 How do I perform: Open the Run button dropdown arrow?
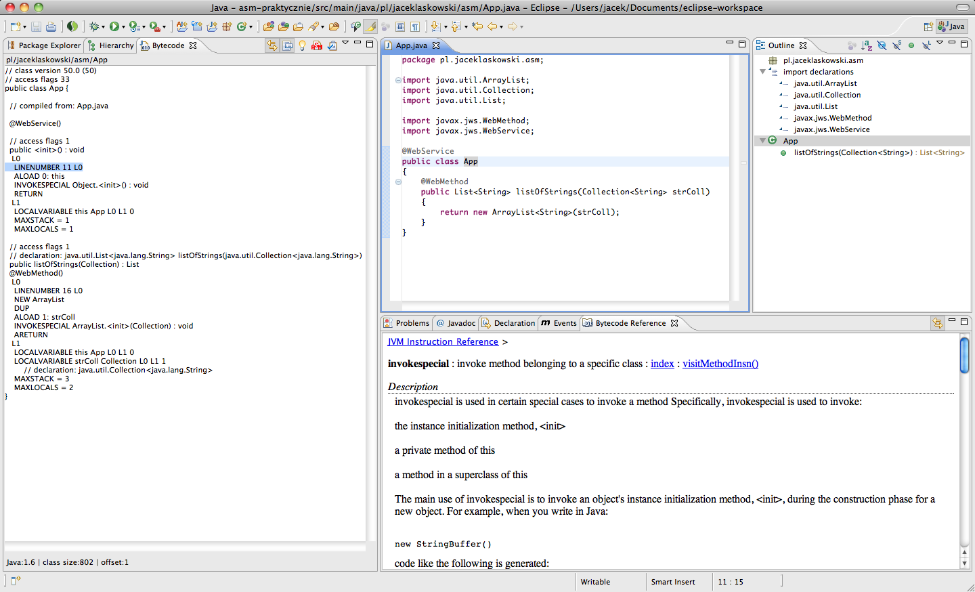(x=123, y=27)
